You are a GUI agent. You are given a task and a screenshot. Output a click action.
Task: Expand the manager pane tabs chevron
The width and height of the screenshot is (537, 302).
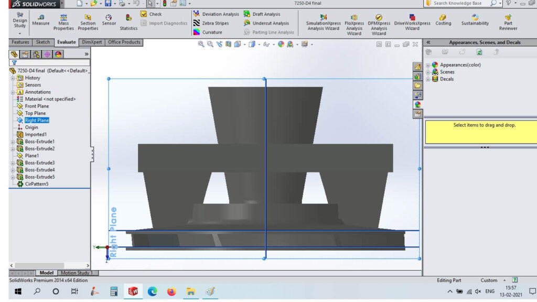pyautogui.click(x=87, y=54)
